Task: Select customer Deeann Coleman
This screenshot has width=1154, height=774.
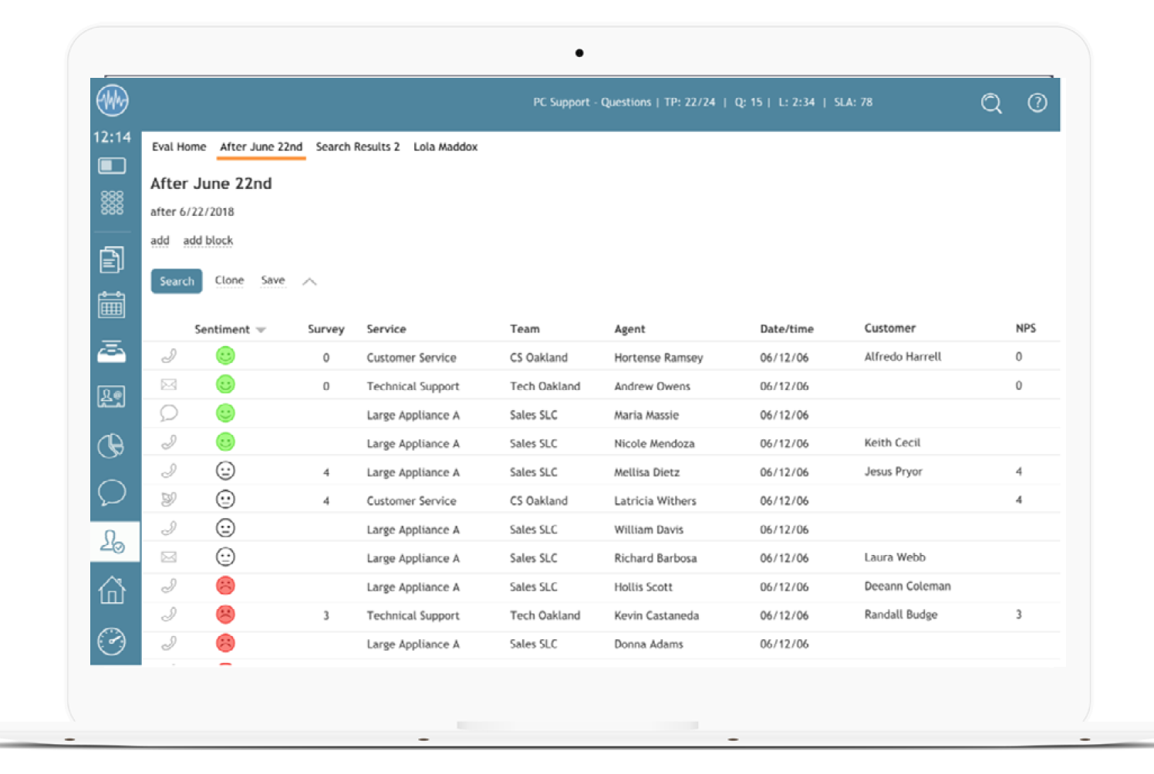Action: pos(907,586)
